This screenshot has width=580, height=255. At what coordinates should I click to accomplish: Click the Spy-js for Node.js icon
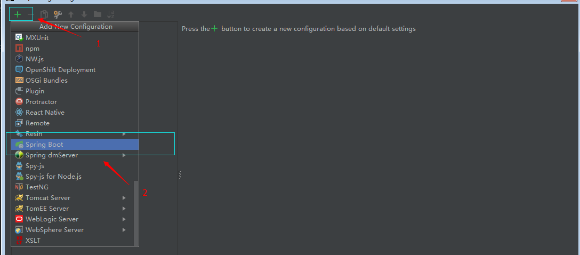[x=19, y=177]
